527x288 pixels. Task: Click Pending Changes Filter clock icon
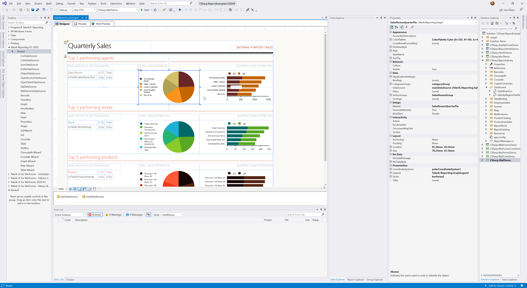tap(507, 23)
